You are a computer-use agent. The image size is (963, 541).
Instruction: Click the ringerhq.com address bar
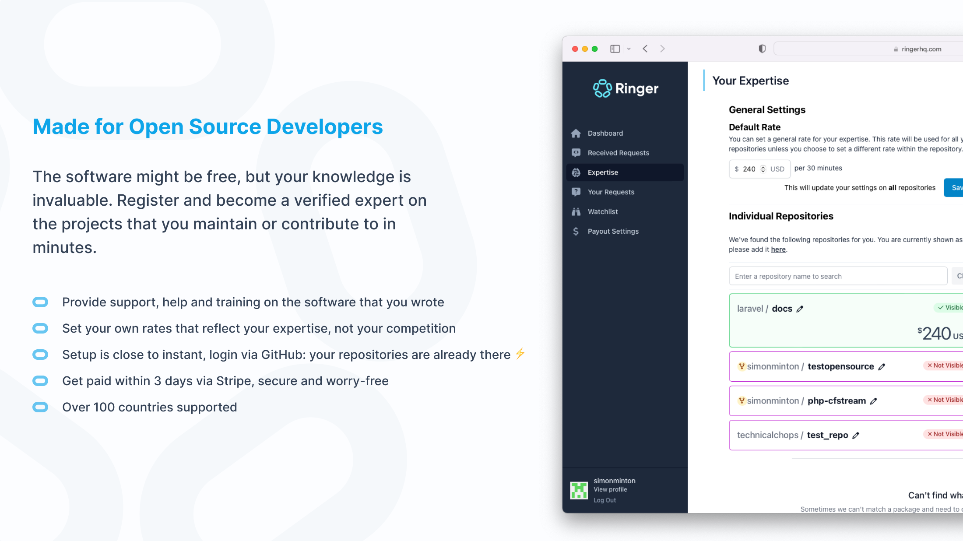[868, 49]
